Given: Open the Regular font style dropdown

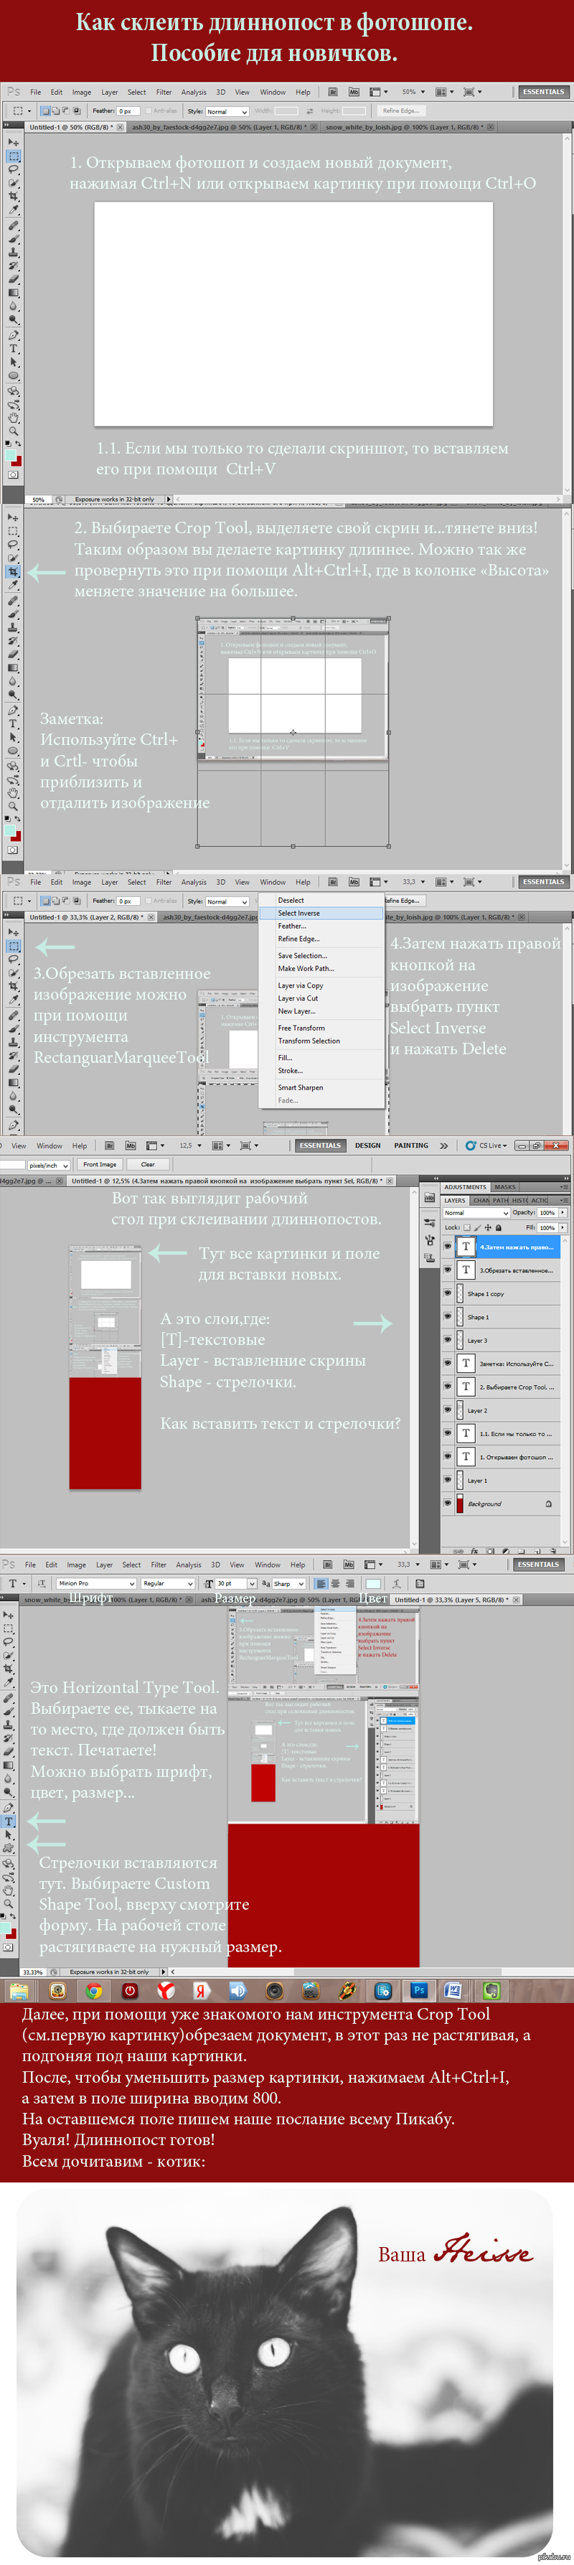Looking at the screenshot, I should click(x=167, y=1583).
